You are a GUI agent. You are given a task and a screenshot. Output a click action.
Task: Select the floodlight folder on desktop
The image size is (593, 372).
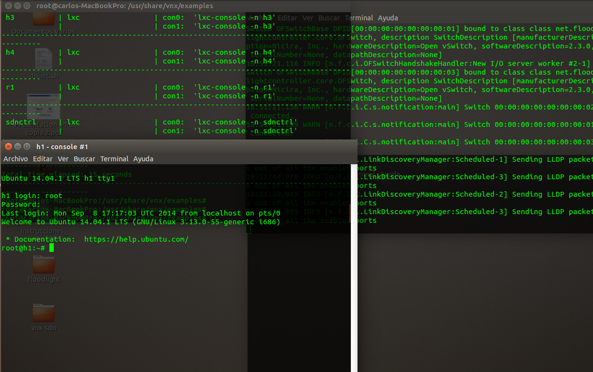[44, 269]
